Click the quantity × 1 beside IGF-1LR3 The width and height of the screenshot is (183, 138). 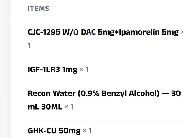coord(84,70)
